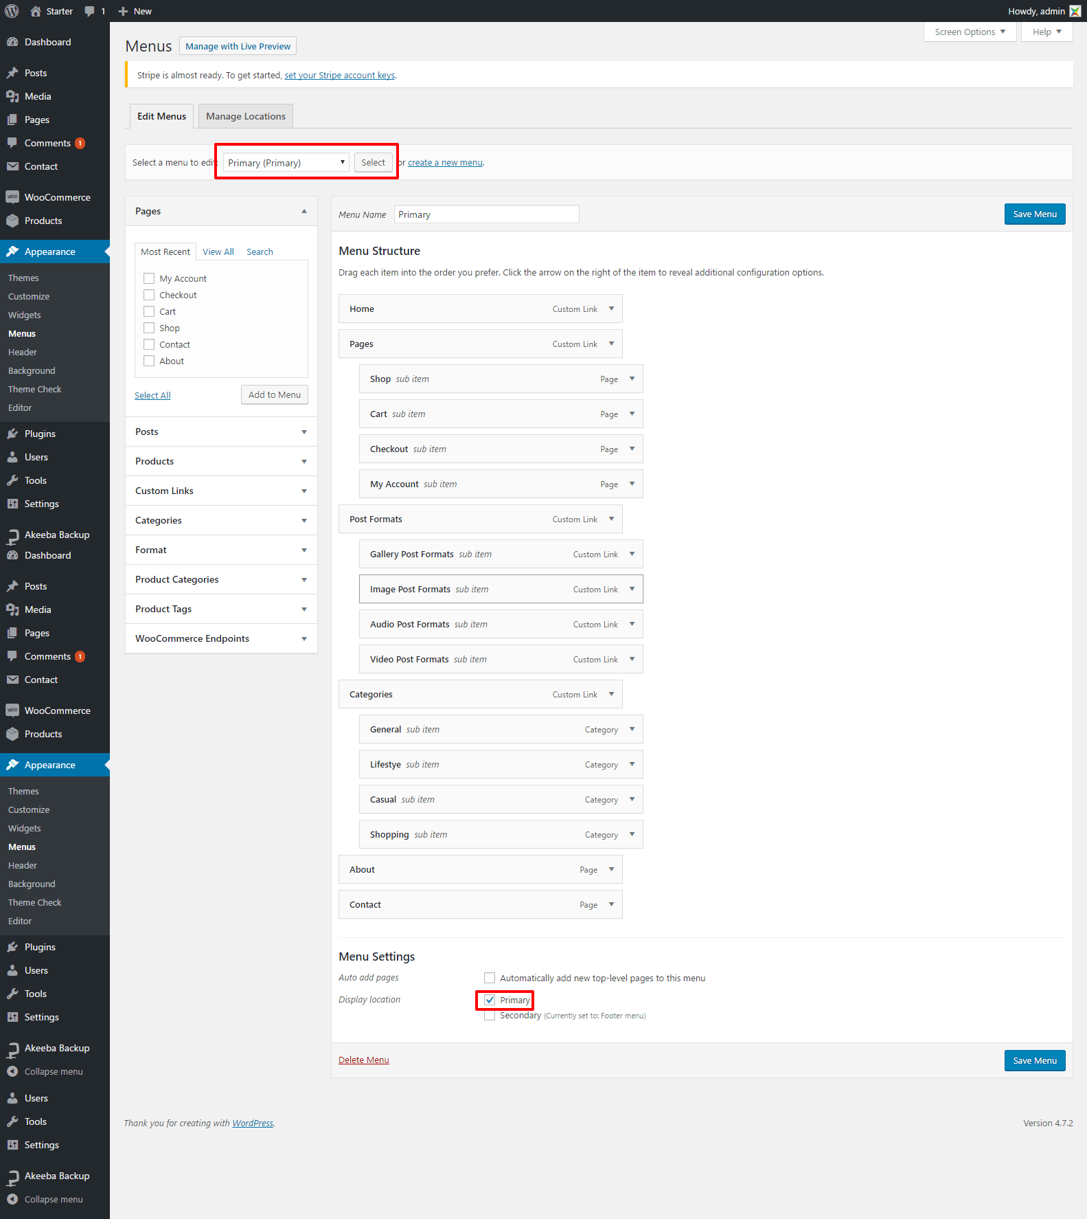This screenshot has height=1219, width=1087.
Task: Switch to View All pages tab
Action: [218, 251]
